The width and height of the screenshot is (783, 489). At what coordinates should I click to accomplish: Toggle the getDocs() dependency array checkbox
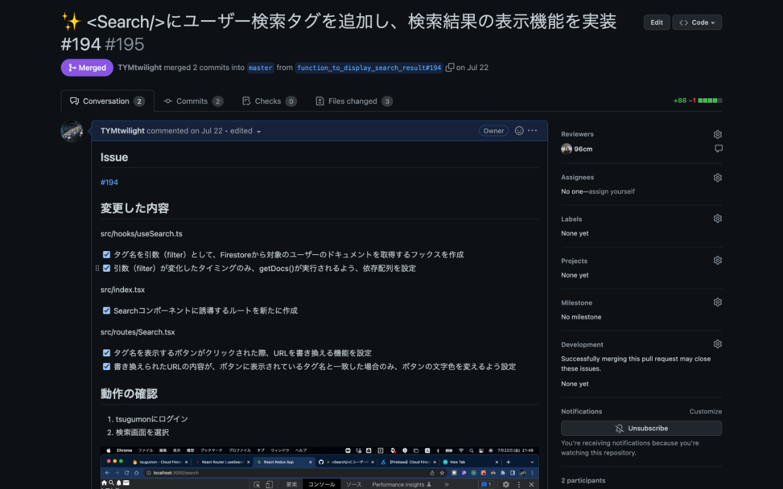click(106, 268)
